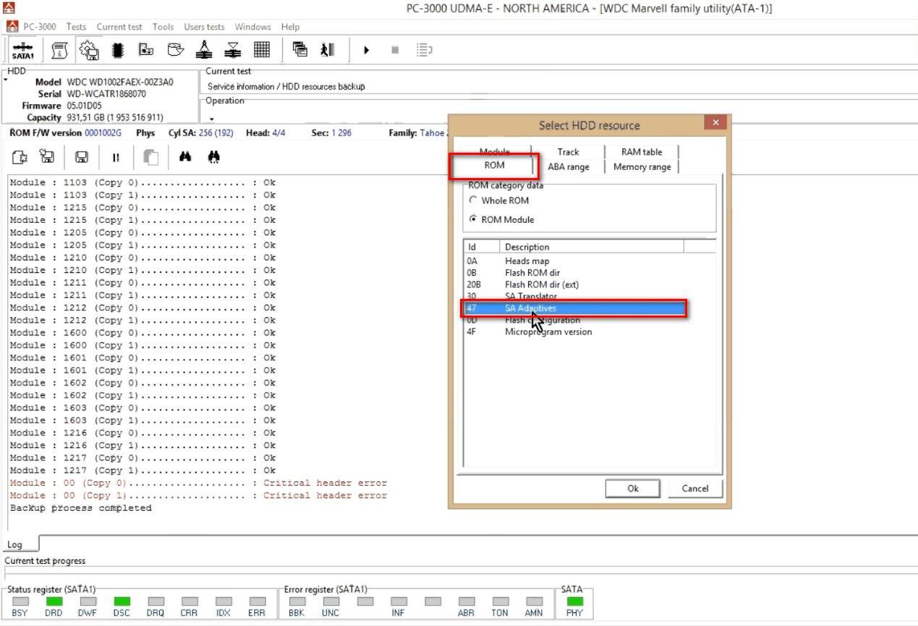The image size is (918, 626).
Task: Click the PC-3000 logo in title bar
Action: [9, 8]
